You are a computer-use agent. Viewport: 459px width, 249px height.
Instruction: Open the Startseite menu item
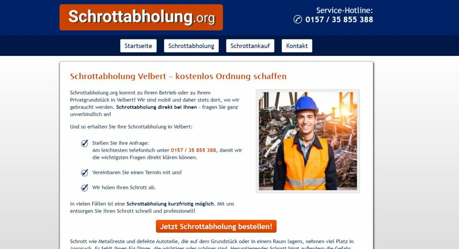pyautogui.click(x=138, y=46)
